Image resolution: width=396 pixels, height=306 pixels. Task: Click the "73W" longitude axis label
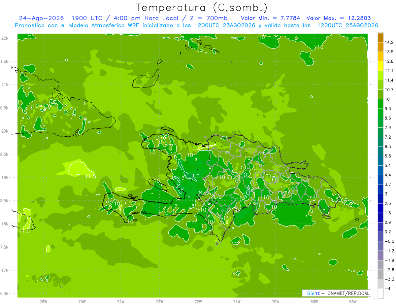point(159,302)
